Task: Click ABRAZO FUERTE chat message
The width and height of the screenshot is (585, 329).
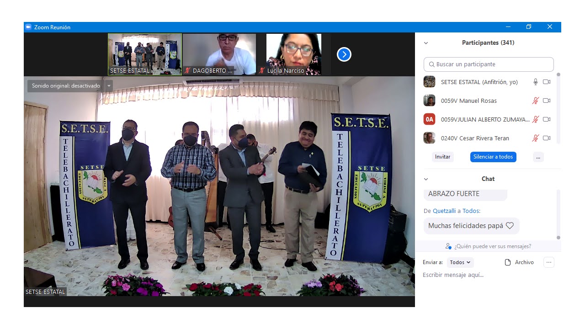Action: click(x=465, y=194)
